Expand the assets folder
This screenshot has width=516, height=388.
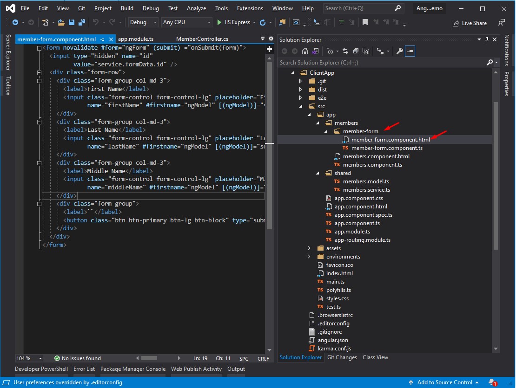coord(309,248)
